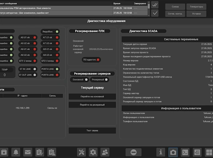This screenshot has width=213, height=158.
Task: Open the wrench and screwdriver tools icon
Action: (x=82, y=152)
